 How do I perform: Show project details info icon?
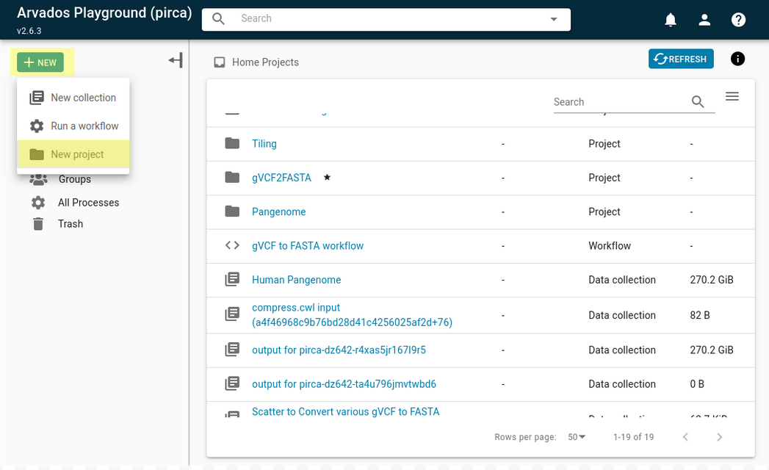tap(737, 59)
